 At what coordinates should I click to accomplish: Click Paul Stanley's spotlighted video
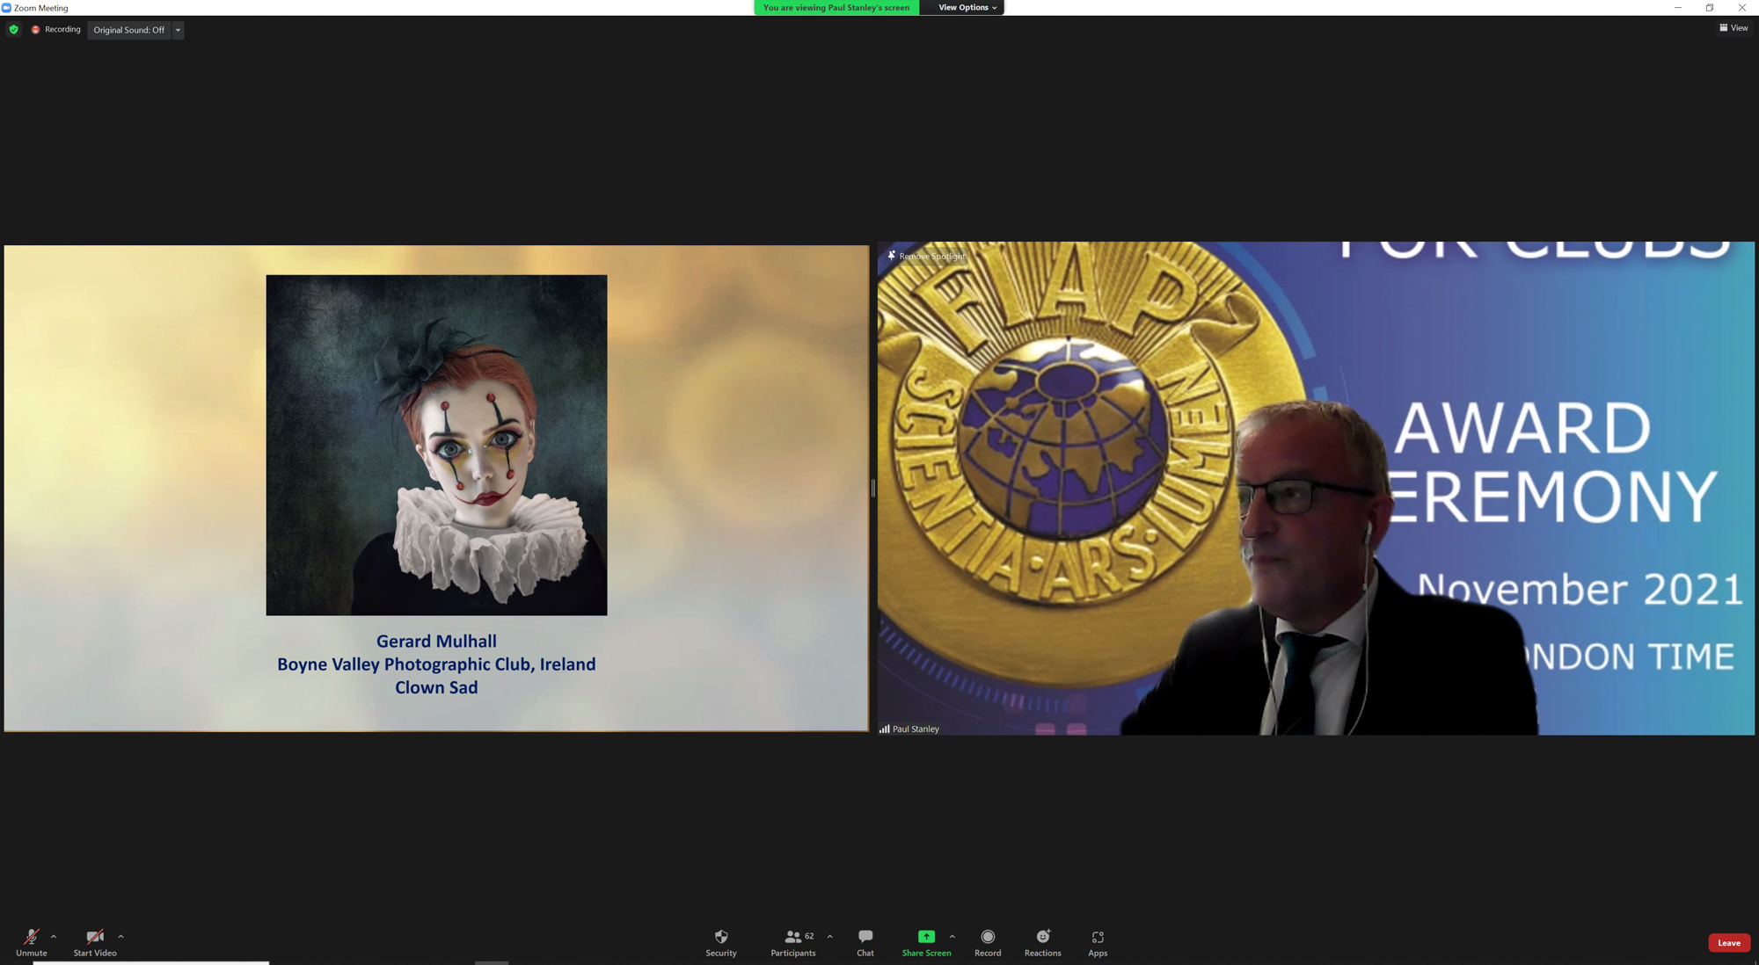click(x=1316, y=489)
